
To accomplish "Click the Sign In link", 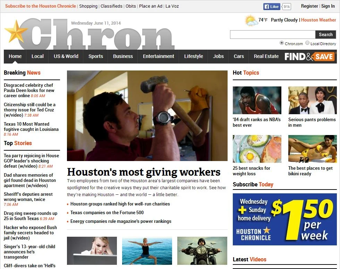I will [x=328, y=6].
